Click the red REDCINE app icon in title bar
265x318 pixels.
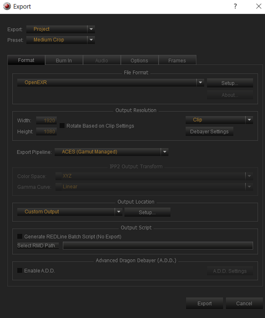coord(7,6)
